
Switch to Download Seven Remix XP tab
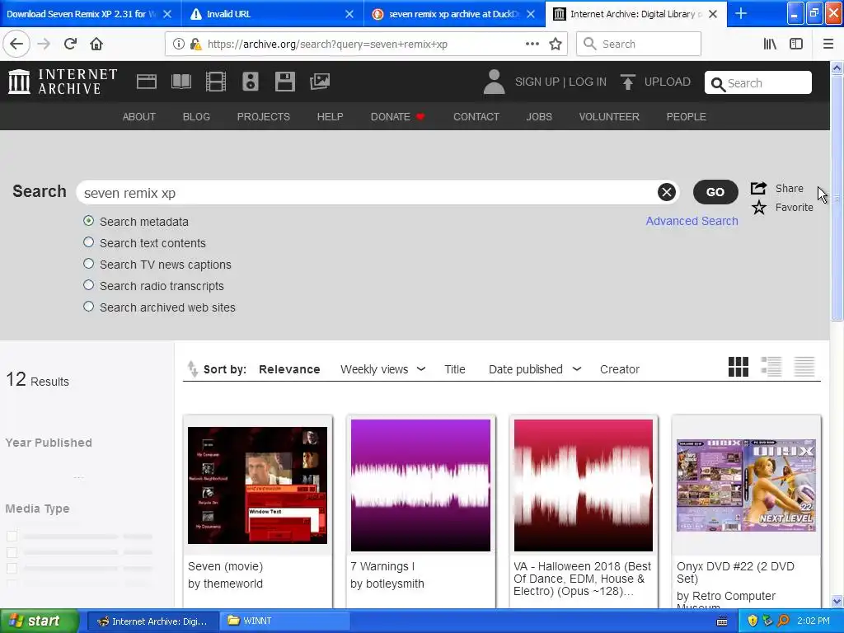click(81, 14)
